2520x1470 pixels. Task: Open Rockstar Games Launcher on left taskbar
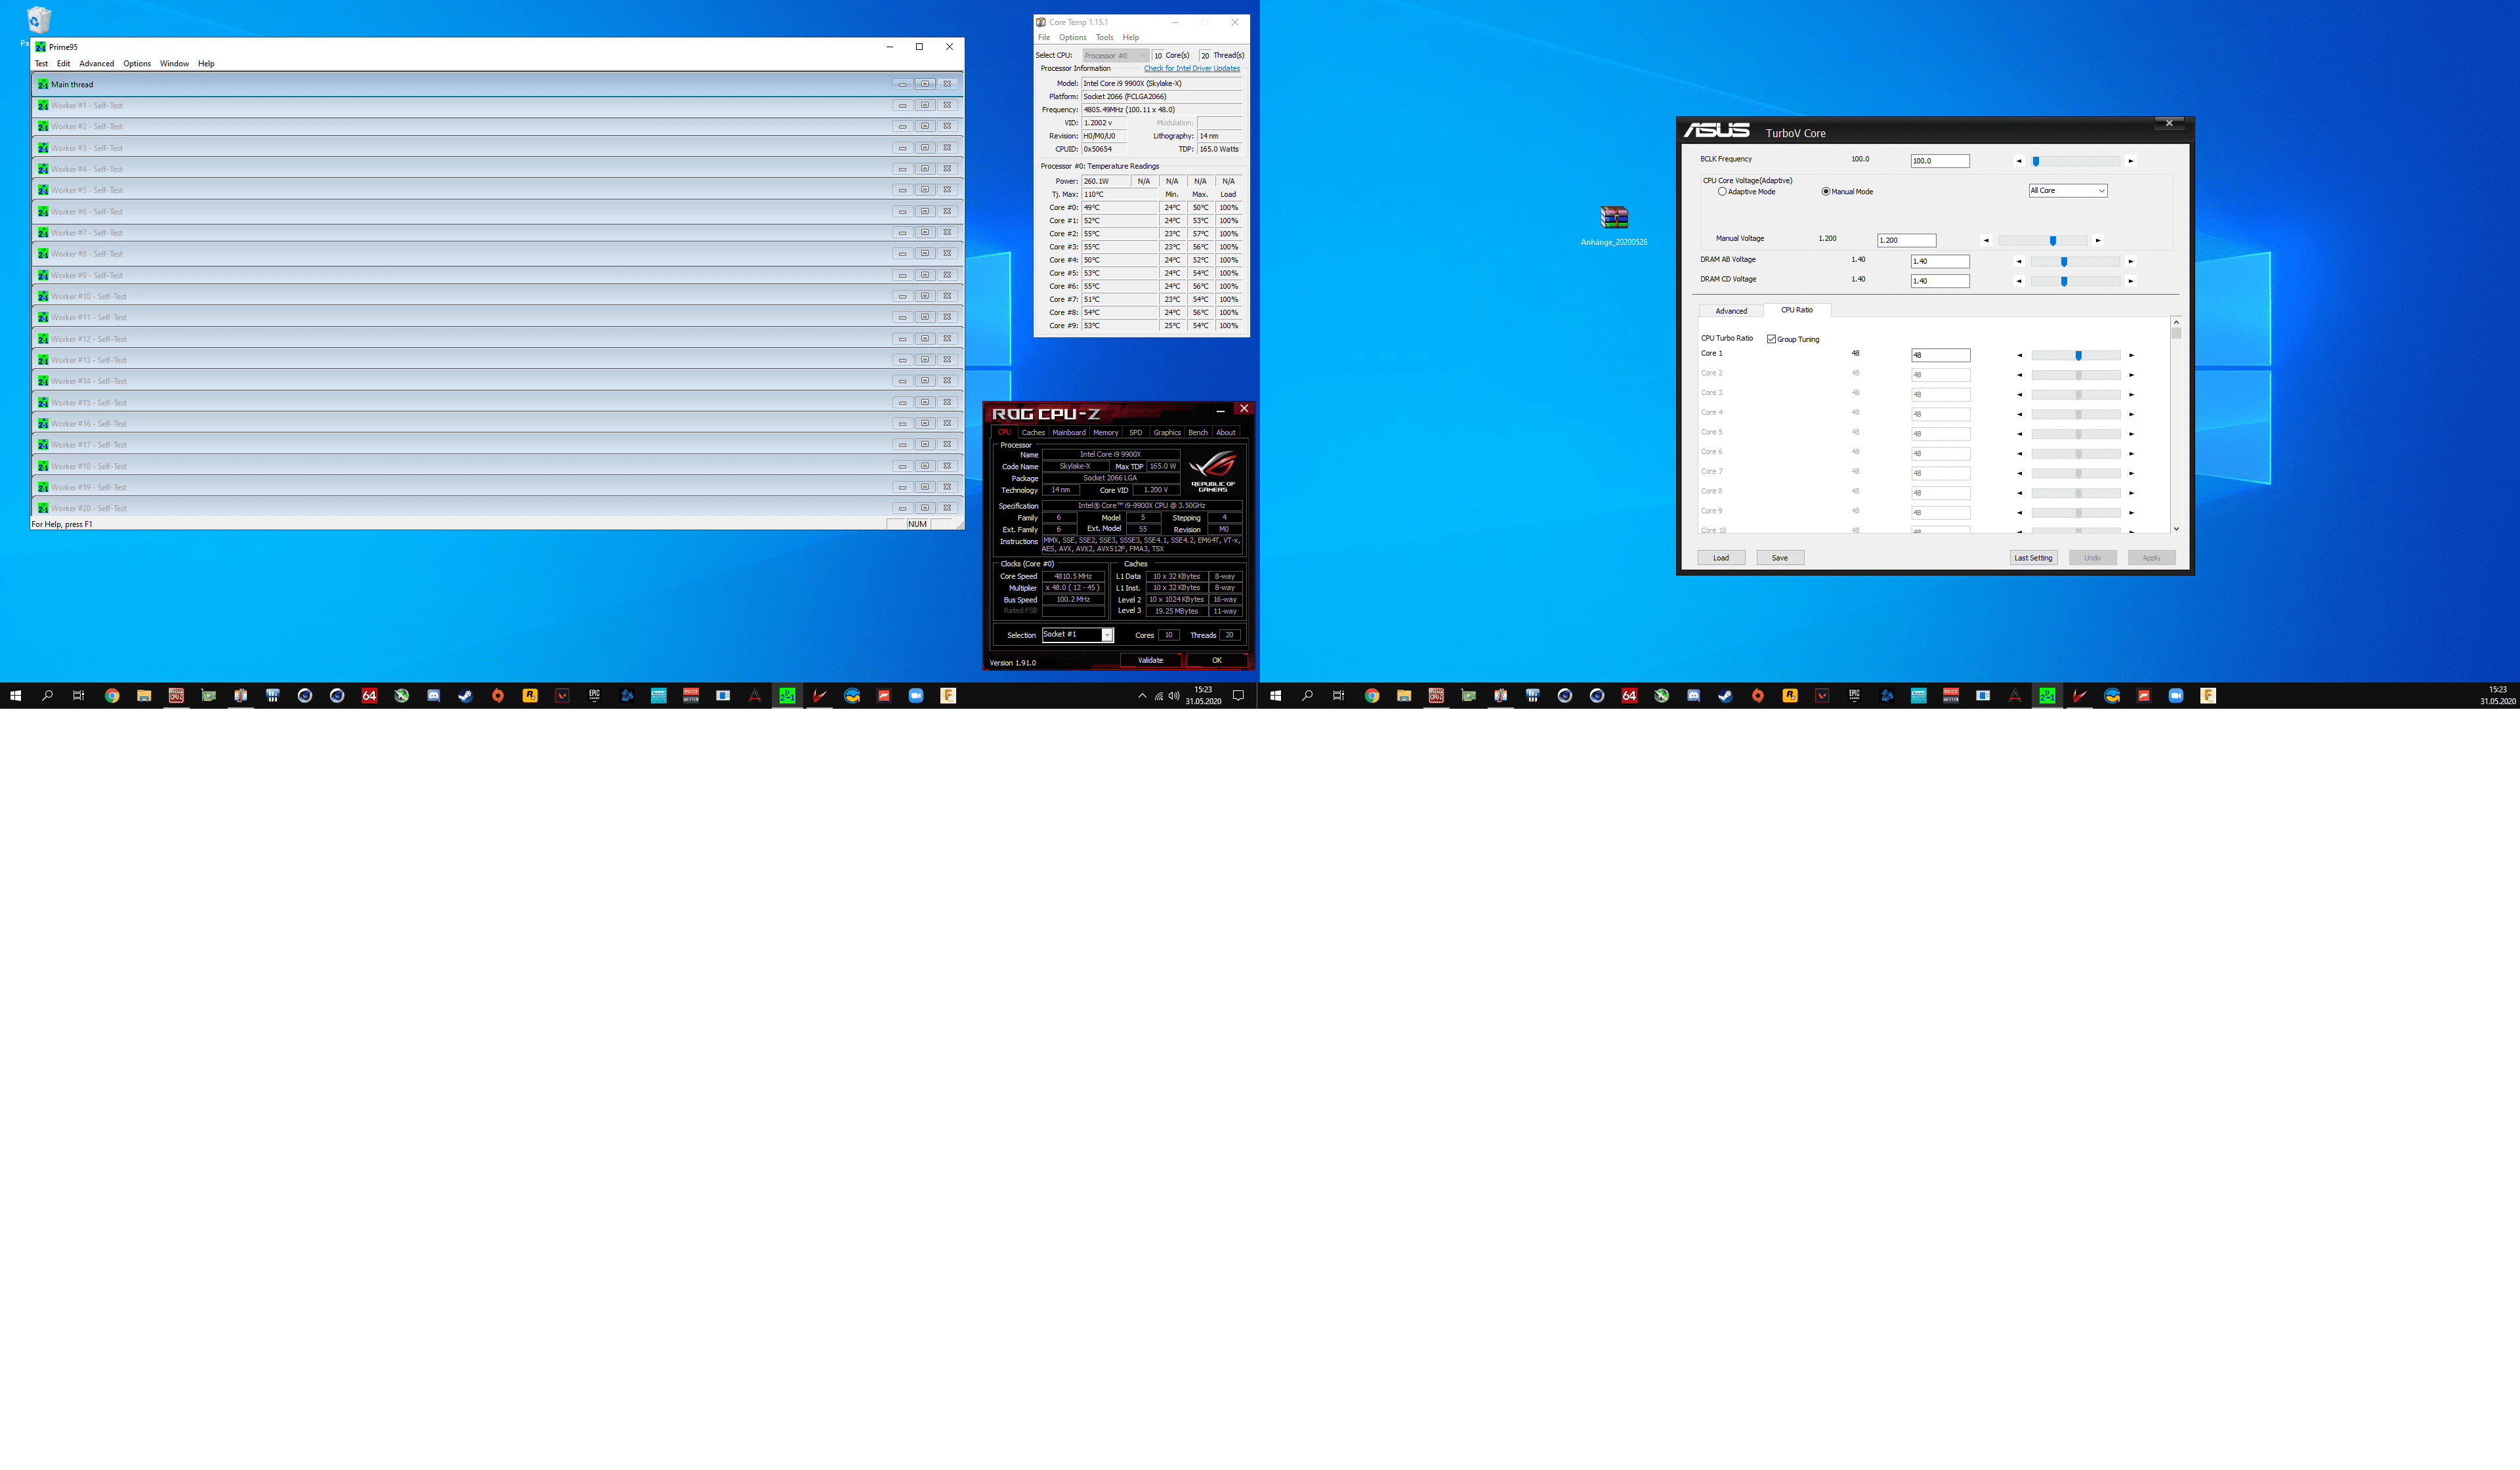pos(530,696)
